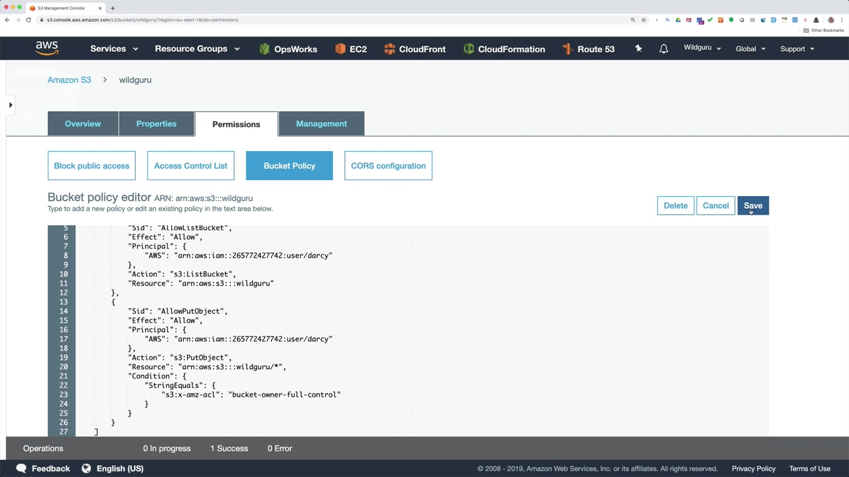The width and height of the screenshot is (849, 477).
Task: Click the "bucket-owner-full-control" condition line
Action: pos(251,395)
